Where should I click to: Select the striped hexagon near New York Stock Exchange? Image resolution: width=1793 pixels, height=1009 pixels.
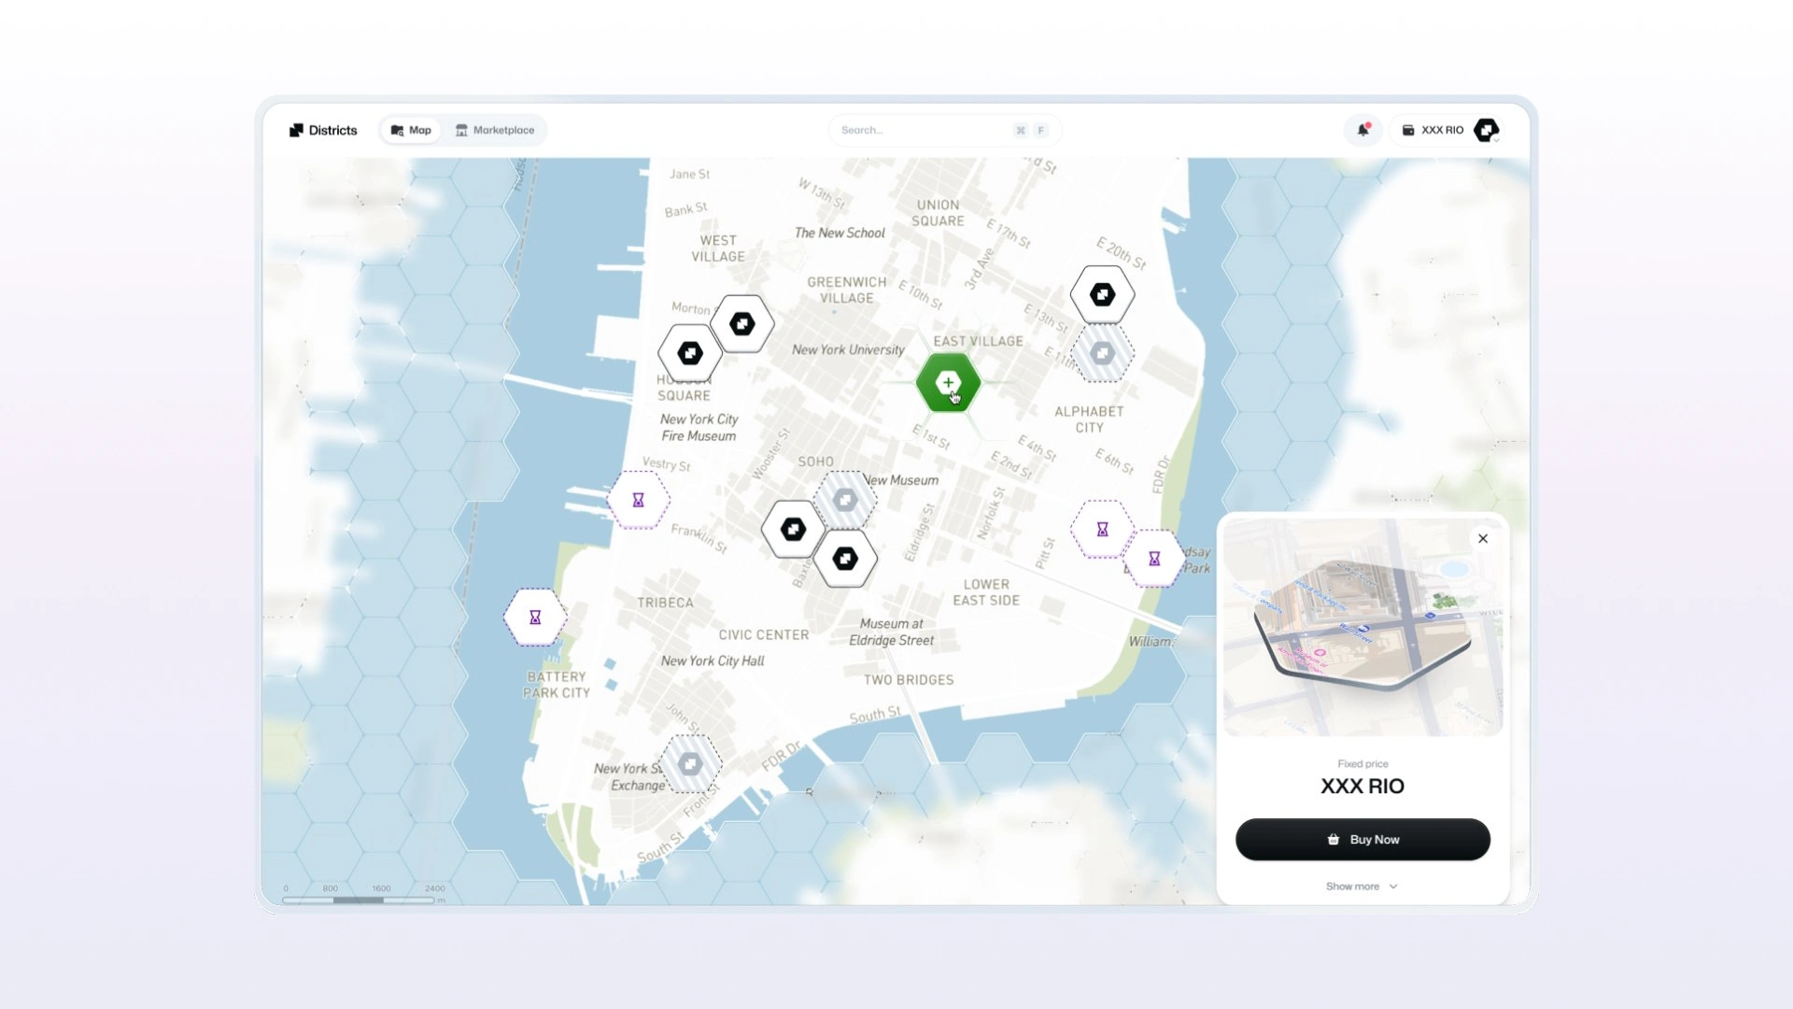coord(690,764)
